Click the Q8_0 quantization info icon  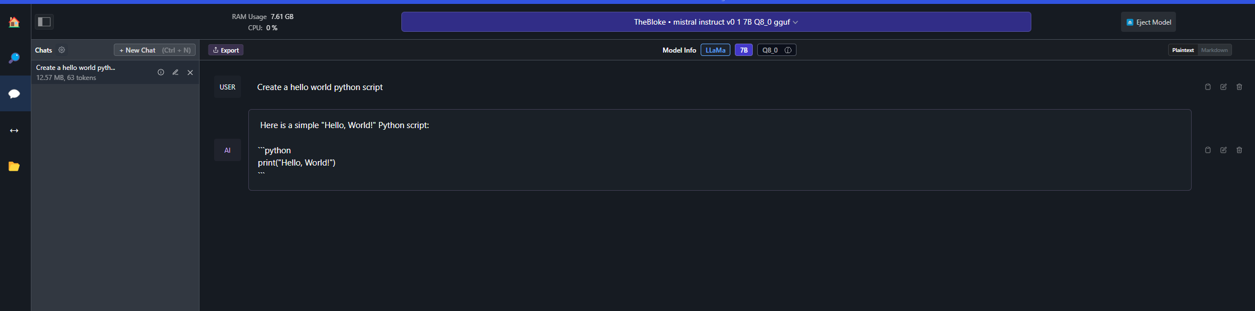[x=788, y=50]
